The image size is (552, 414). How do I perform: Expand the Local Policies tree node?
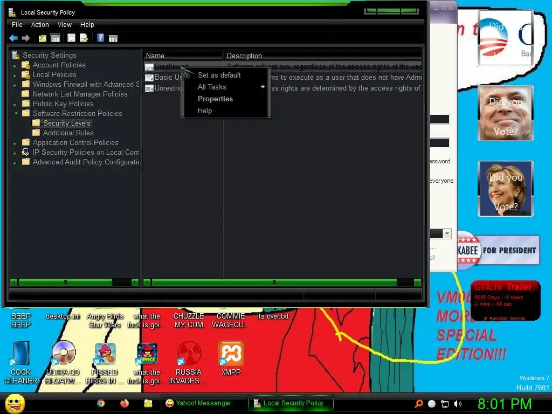click(x=15, y=75)
